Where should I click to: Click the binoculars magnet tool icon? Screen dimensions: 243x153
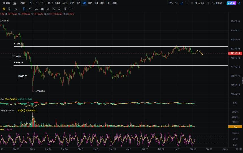42,9
